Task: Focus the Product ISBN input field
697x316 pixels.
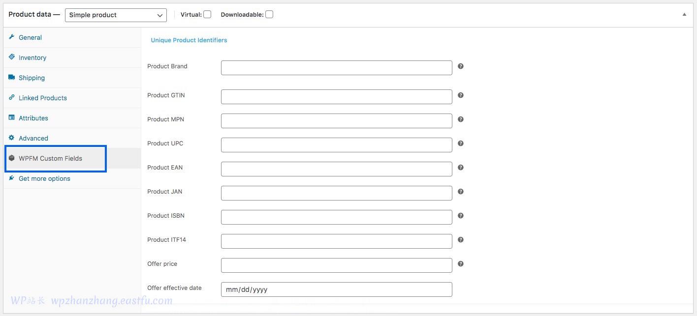Action: (x=337, y=217)
